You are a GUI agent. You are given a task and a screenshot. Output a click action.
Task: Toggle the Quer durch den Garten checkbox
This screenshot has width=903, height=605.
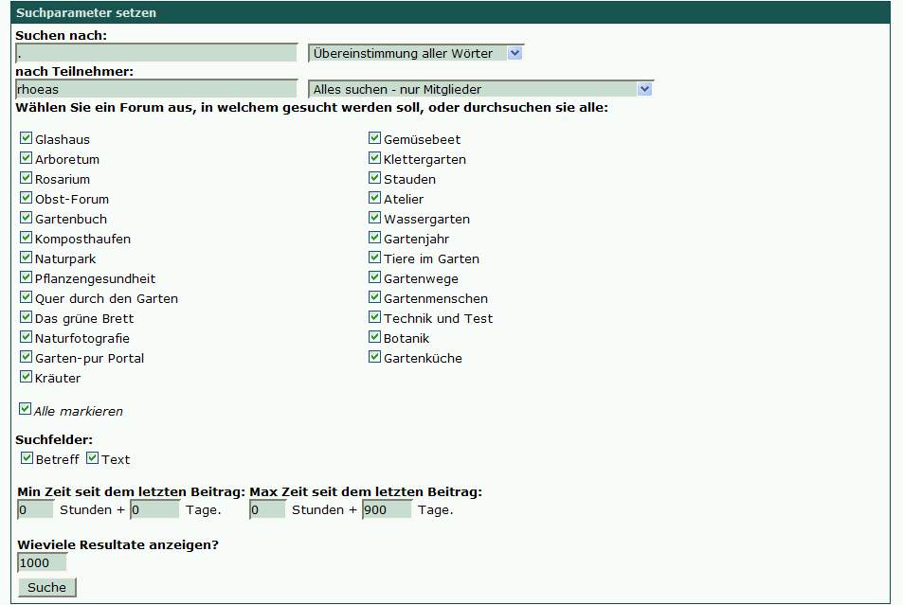pyautogui.click(x=26, y=297)
